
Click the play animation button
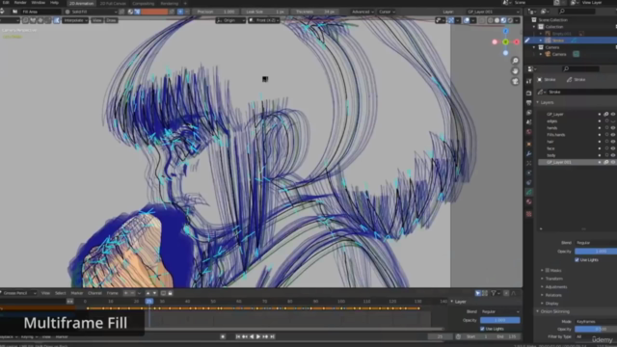tap(258, 336)
